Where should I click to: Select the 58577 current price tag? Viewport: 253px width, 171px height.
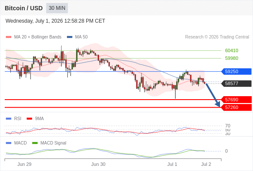point(236,83)
